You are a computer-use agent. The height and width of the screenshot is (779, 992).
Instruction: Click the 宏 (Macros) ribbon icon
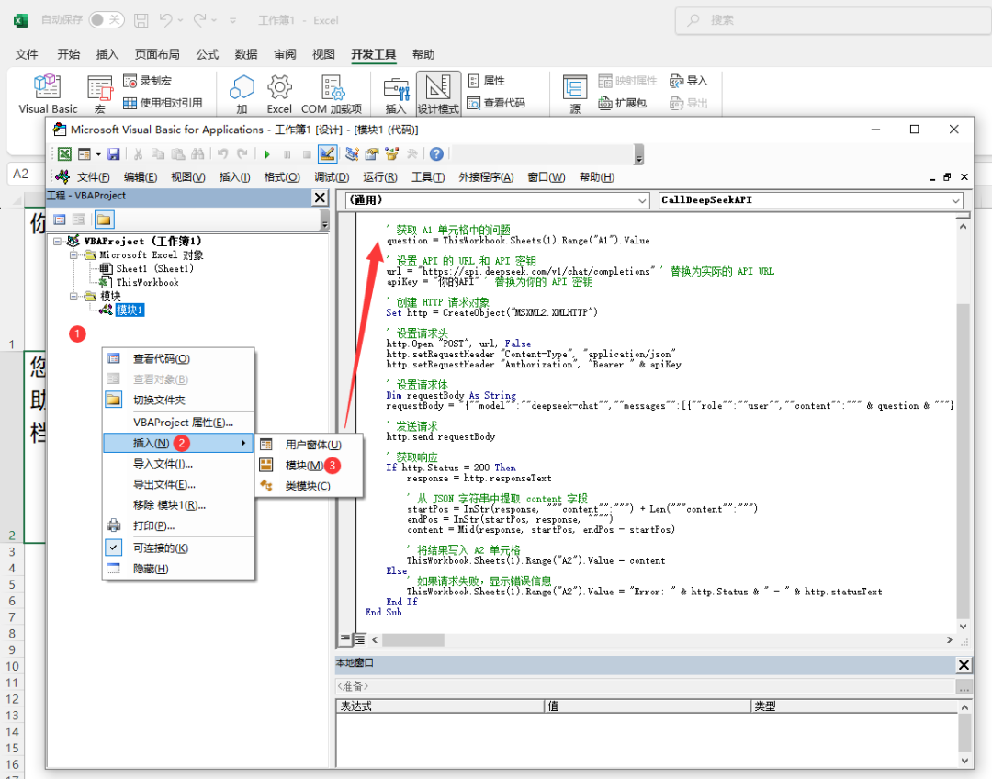tap(100, 94)
